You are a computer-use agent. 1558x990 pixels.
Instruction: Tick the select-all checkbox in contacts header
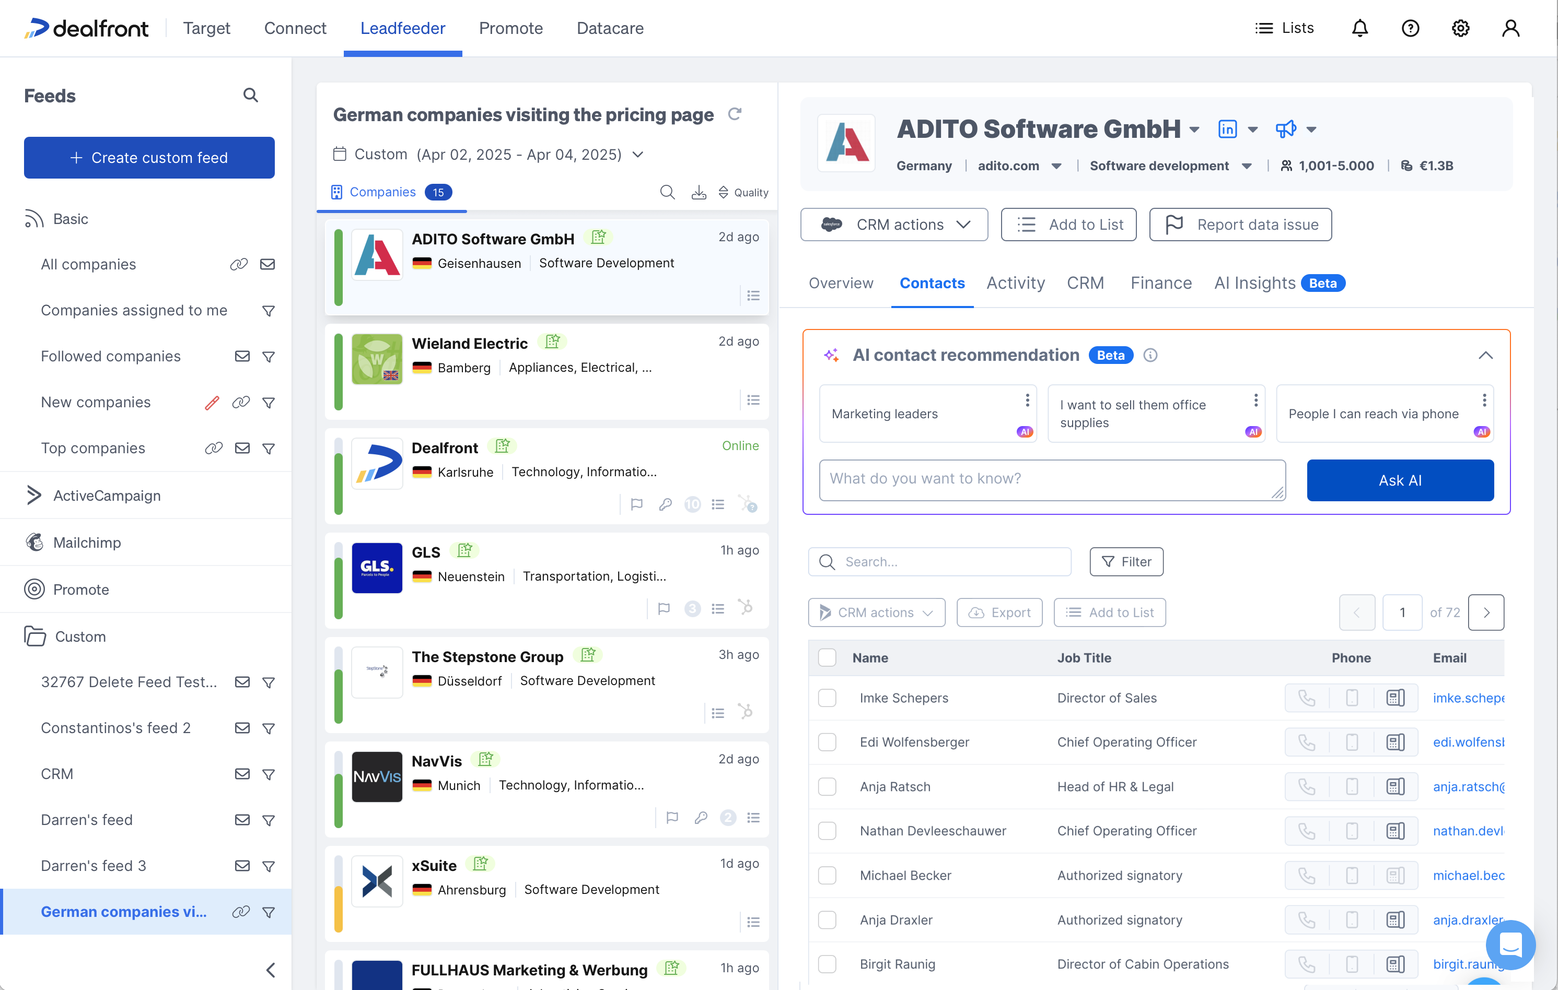827,657
